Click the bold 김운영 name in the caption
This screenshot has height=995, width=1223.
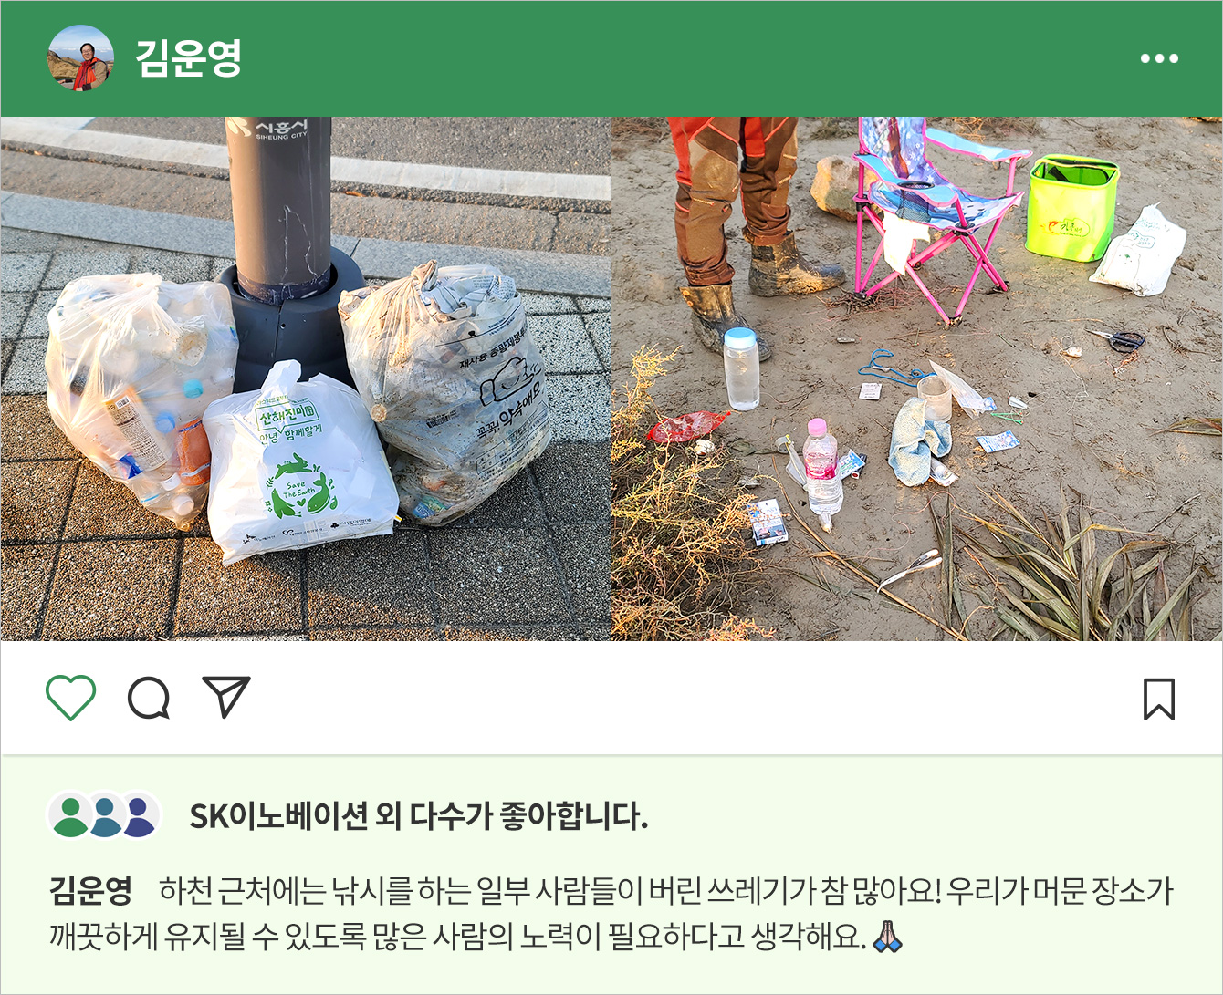point(90,890)
